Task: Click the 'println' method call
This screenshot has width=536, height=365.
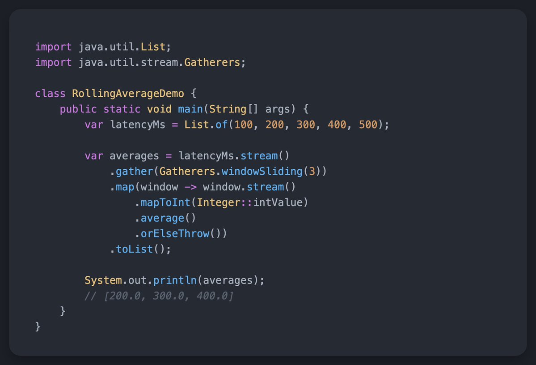Action: coord(175,280)
